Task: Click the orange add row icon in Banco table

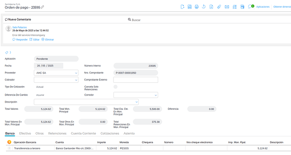Action: pyautogui.click(x=9, y=142)
